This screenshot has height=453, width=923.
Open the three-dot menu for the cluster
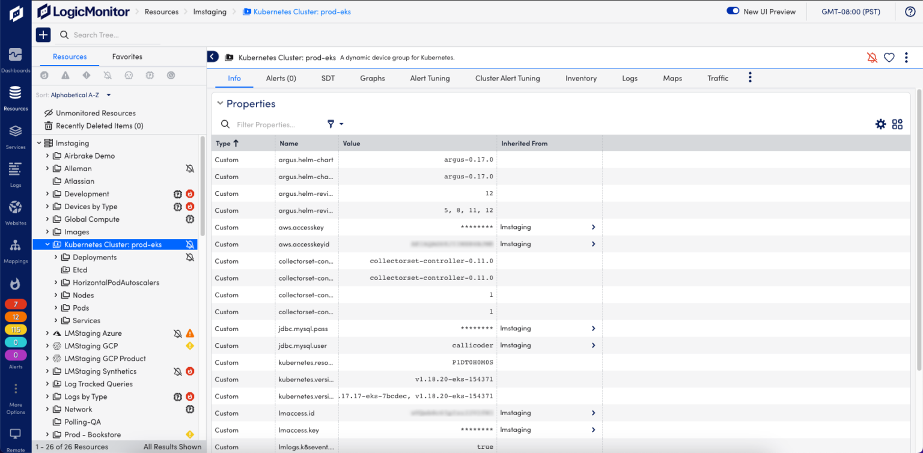(906, 57)
